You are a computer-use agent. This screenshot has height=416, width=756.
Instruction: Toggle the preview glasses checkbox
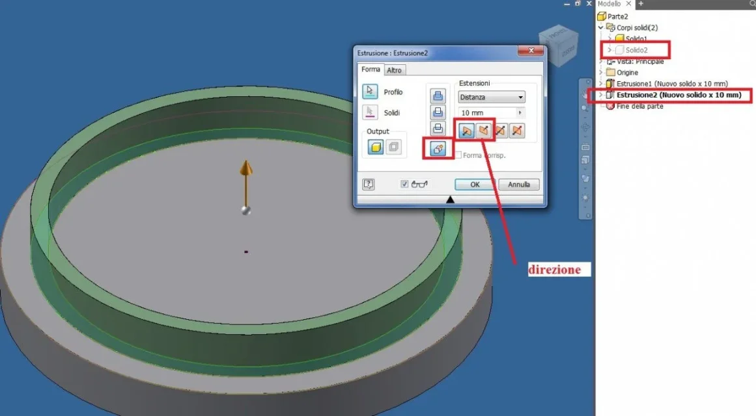tap(404, 184)
